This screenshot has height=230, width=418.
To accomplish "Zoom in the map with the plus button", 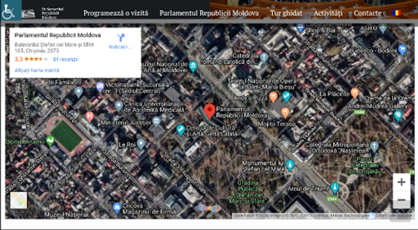I will (x=401, y=182).
